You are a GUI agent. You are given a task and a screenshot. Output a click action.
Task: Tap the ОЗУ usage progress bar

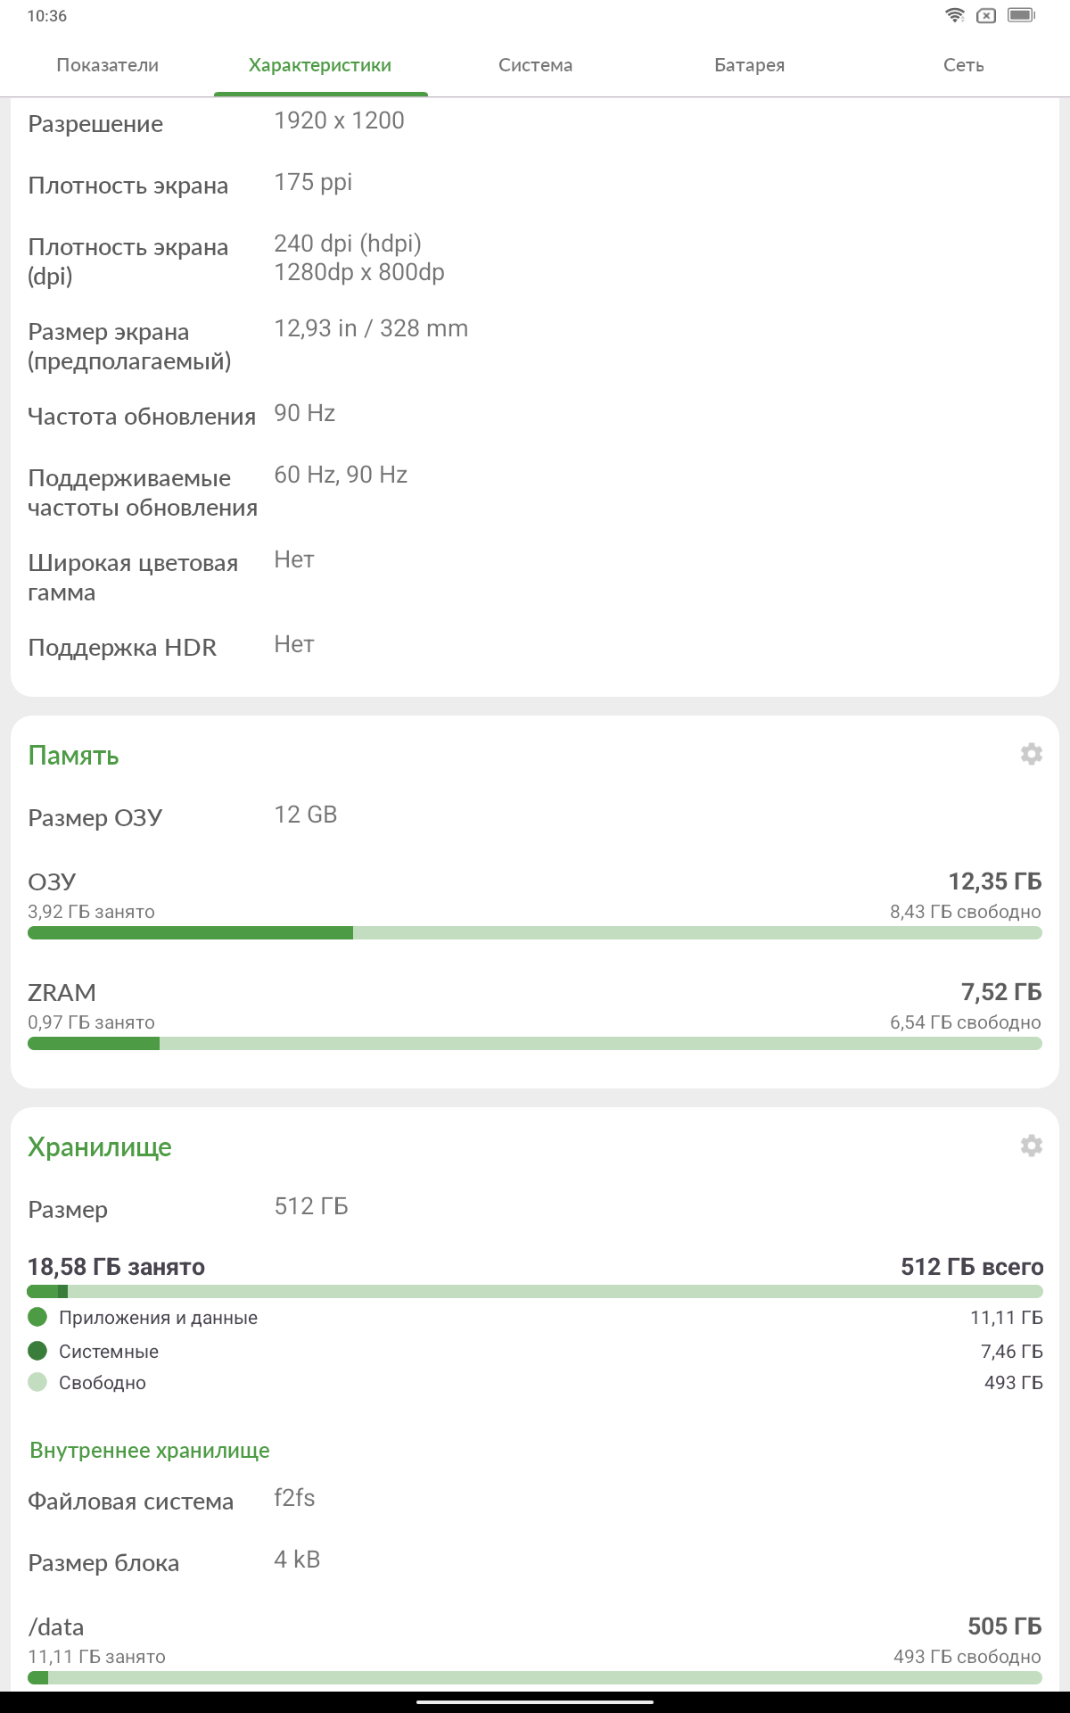coord(535,933)
